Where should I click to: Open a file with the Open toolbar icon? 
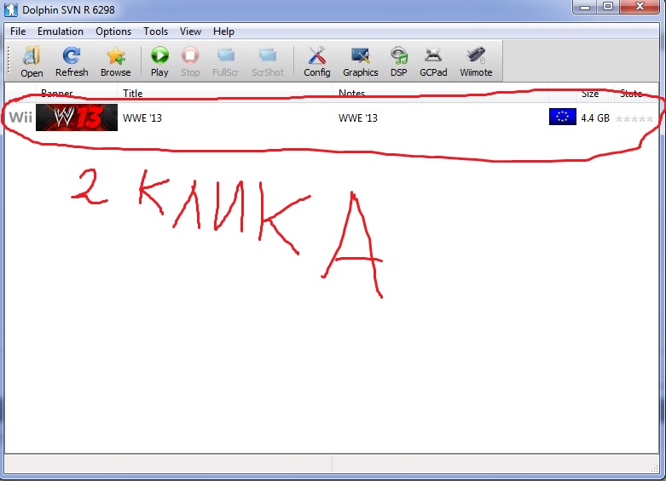(x=32, y=62)
